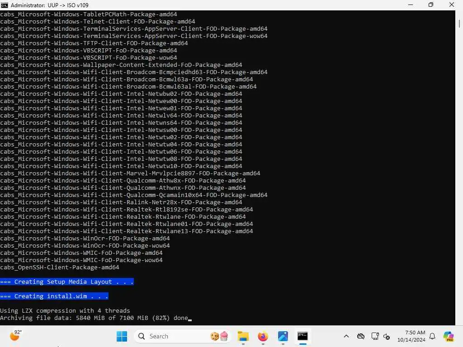463x347 pixels.
Task: Click the Intel-Netwtw10 package line
Action: (121, 166)
